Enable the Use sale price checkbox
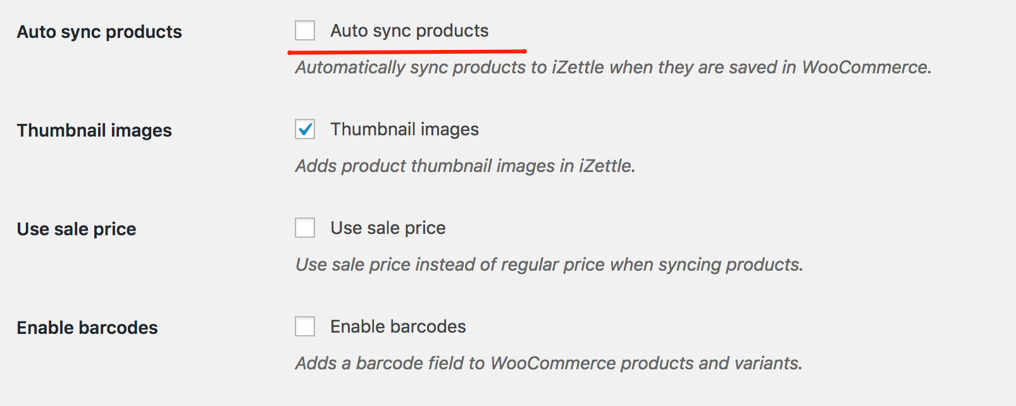 pyautogui.click(x=305, y=228)
